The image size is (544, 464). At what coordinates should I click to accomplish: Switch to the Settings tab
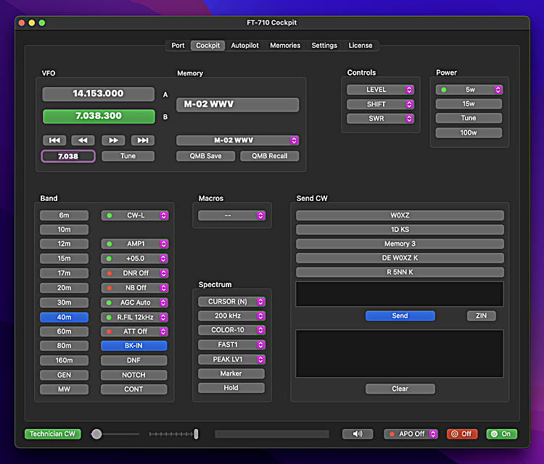[x=324, y=46]
